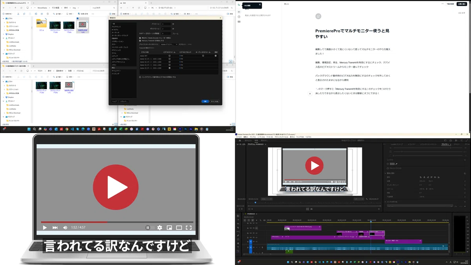Open 新規作成 dropdown in img Explorer window
This screenshot has height=265, width=471.
7,14
